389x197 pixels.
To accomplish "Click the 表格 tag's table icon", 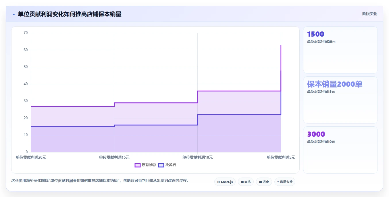I will point(242,182).
